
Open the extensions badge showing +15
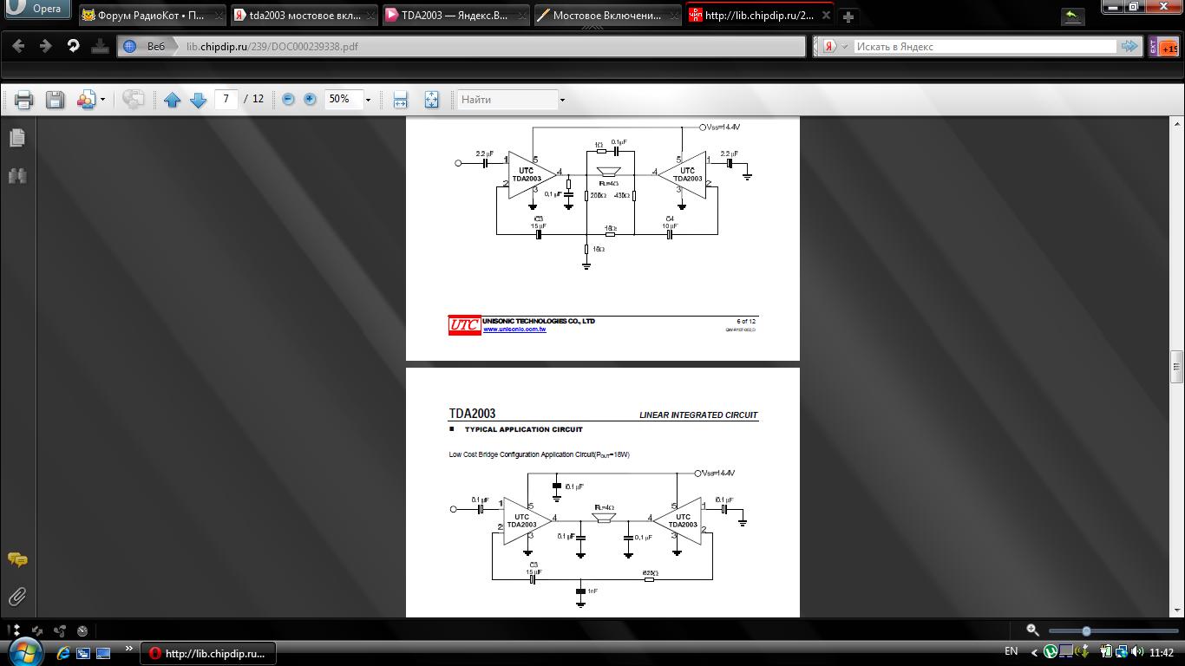(1164, 47)
